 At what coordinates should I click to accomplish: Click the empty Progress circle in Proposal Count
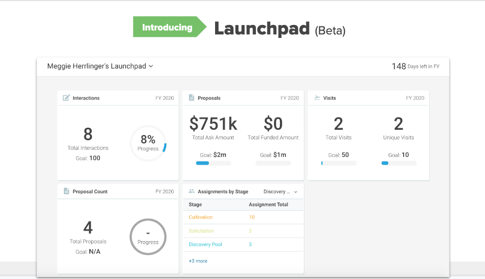148,237
